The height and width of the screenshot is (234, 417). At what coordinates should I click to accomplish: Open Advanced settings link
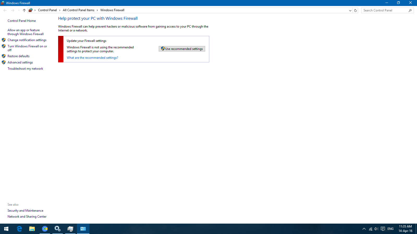point(20,62)
